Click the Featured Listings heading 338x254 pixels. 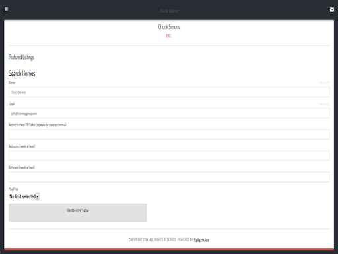click(x=21, y=57)
